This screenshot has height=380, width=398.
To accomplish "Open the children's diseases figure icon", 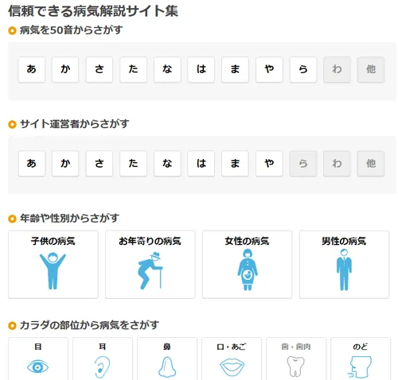I will pyautogui.click(x=53, y=271).
